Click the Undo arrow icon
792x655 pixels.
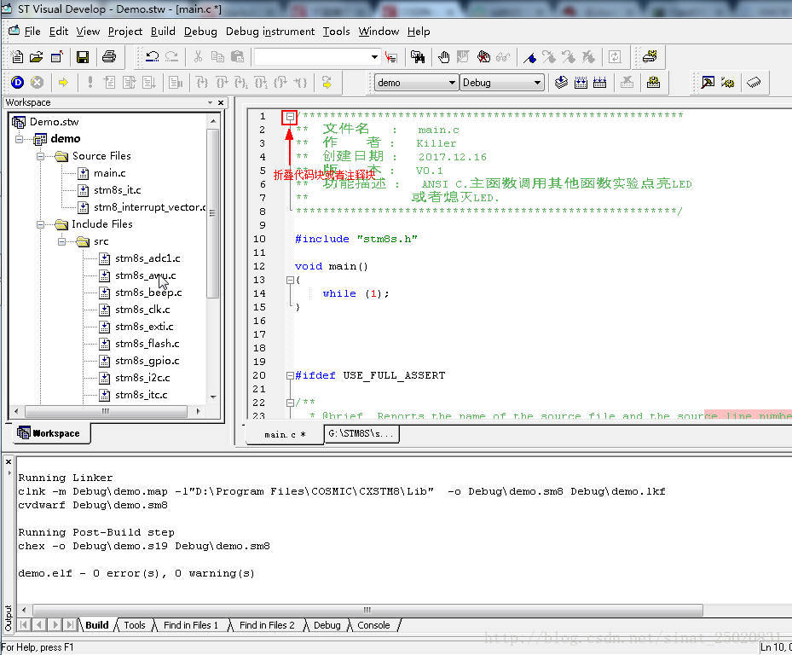(x=153, y=57)
